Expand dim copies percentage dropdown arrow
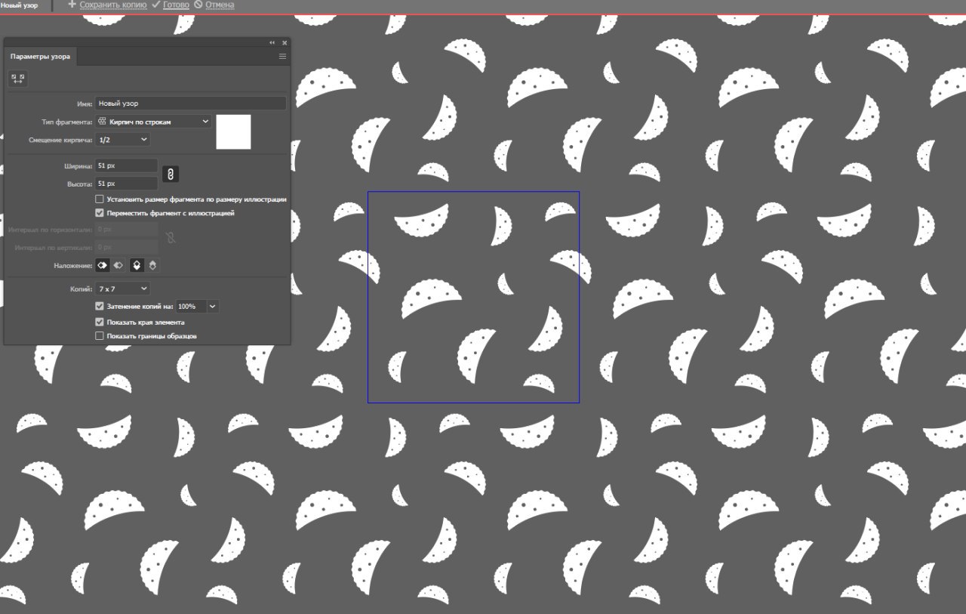 212,307
